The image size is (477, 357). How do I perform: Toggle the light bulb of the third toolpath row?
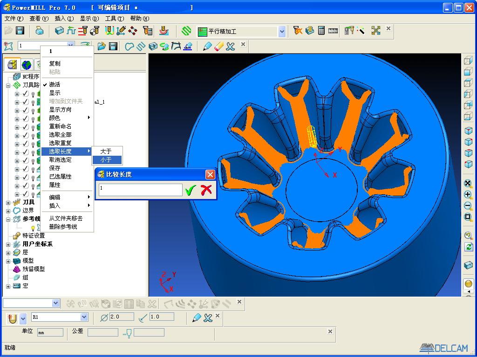click(x=33, y=111)
